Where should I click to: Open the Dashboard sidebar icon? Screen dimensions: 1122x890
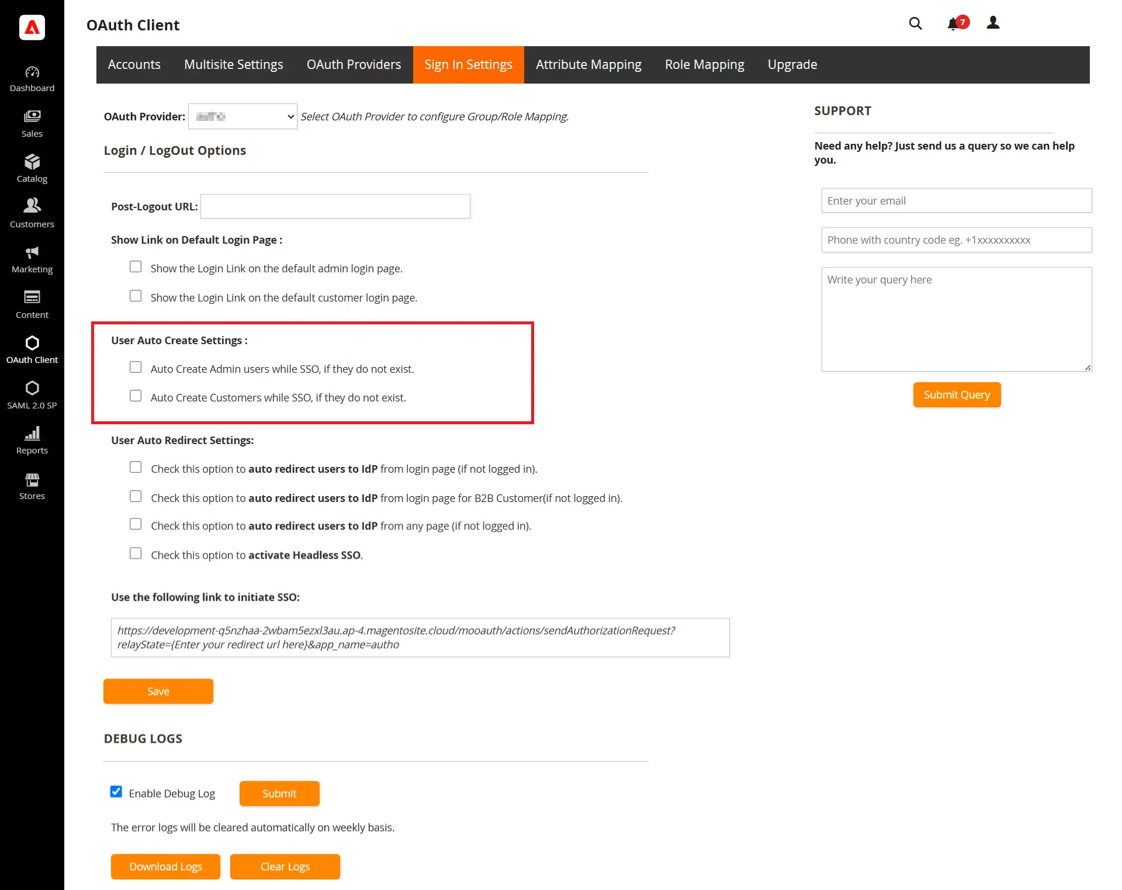pos(32,79)
